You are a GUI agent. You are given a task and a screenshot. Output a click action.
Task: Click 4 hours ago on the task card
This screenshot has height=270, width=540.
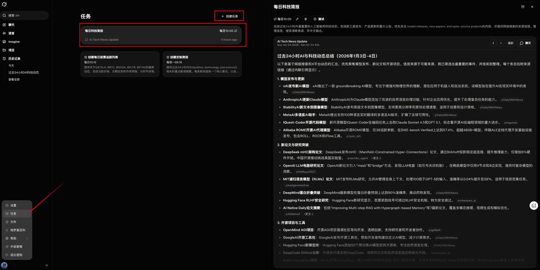pyautogui.click(x=229, y=40)
